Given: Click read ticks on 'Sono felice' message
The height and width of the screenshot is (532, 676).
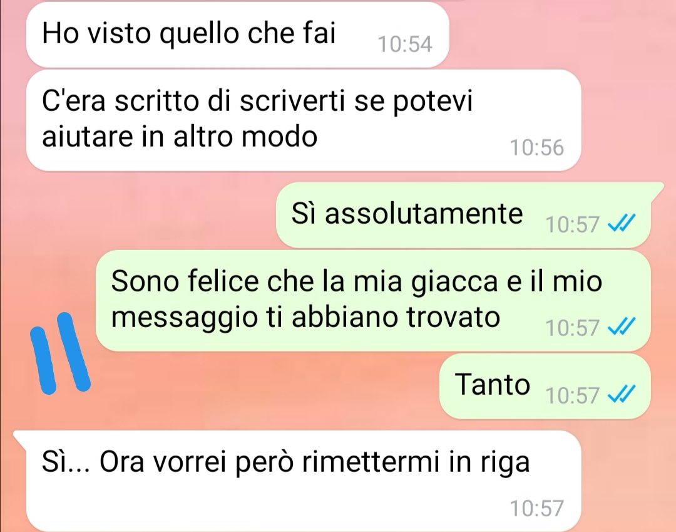Looking at the screenshot, I should (x=622, y=326).
